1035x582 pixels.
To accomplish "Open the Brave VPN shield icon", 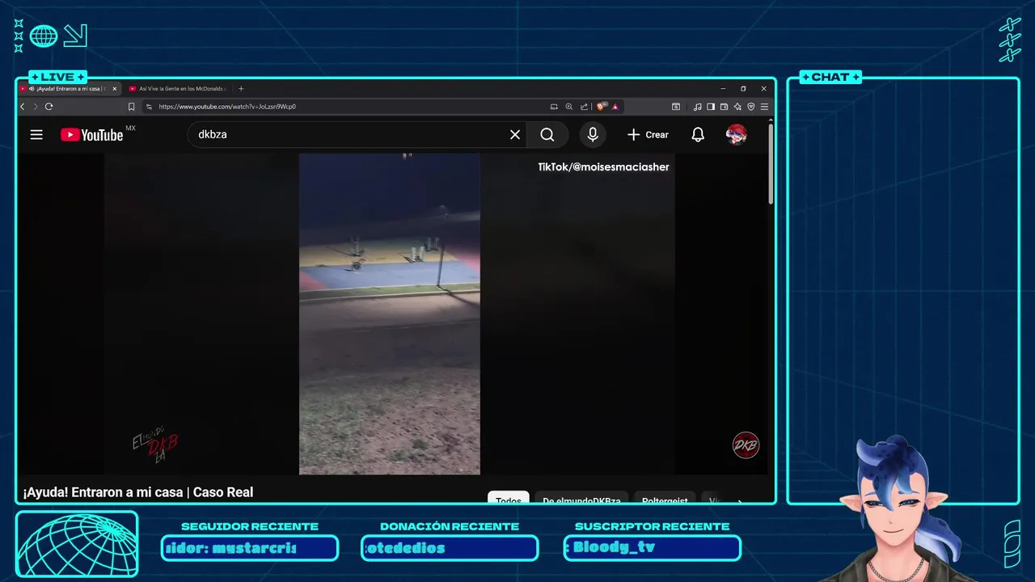I will coord(751,107).
